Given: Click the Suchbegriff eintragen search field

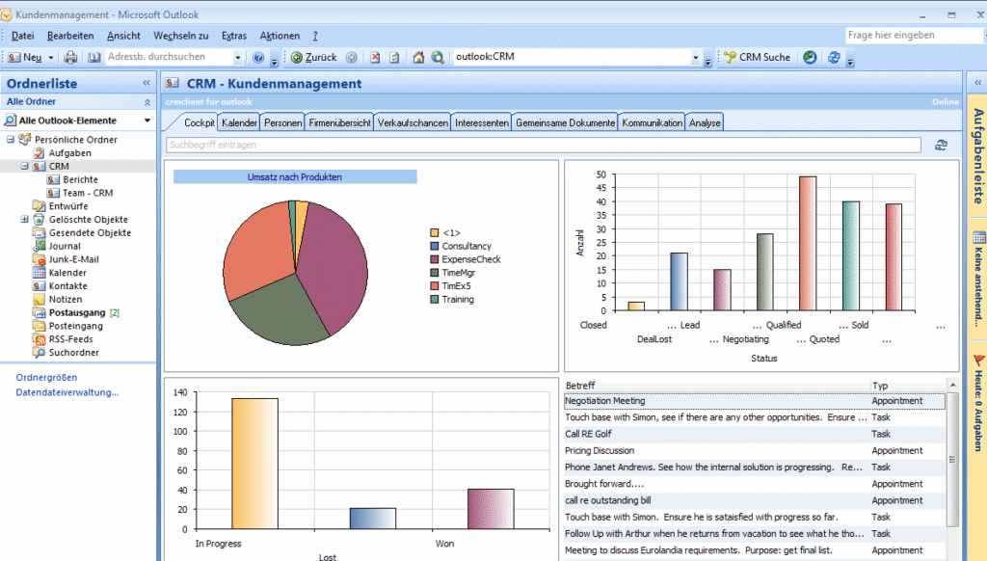Looking at the screenshot, I should 544,145.
